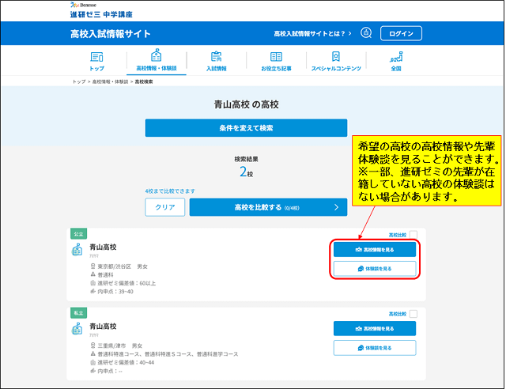Open 体験談を見る for Mie 青山高校
506x389 pixels.
(x=374, y=348)
